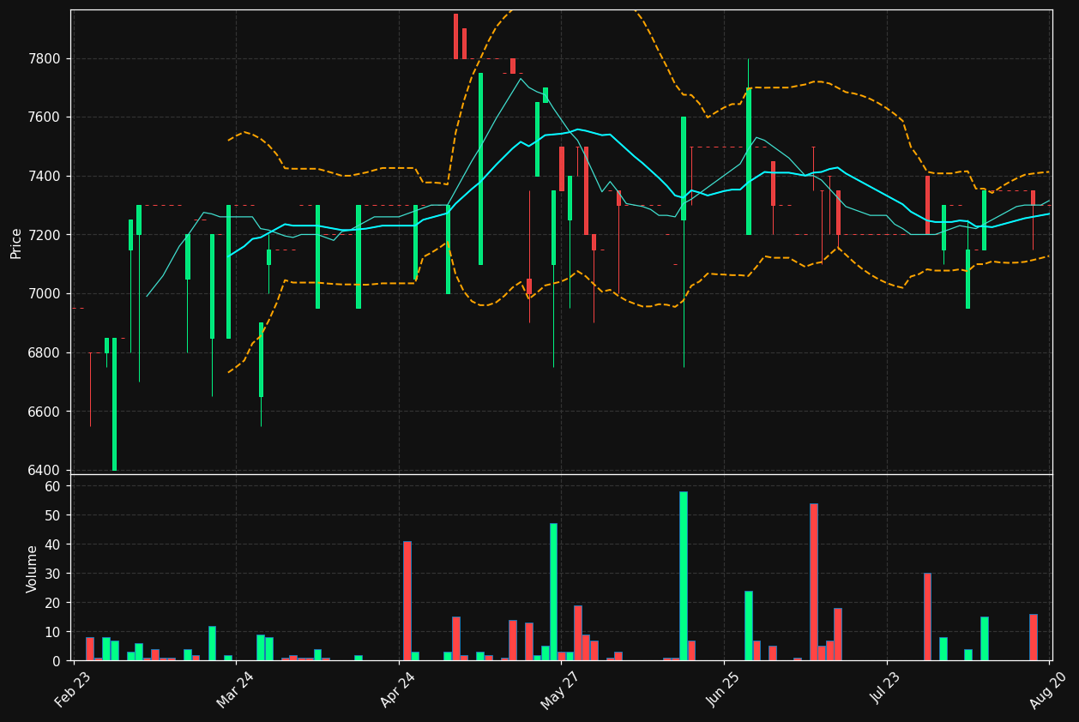
Task: Click the Jul 23 date label
Action: point(889,689)
